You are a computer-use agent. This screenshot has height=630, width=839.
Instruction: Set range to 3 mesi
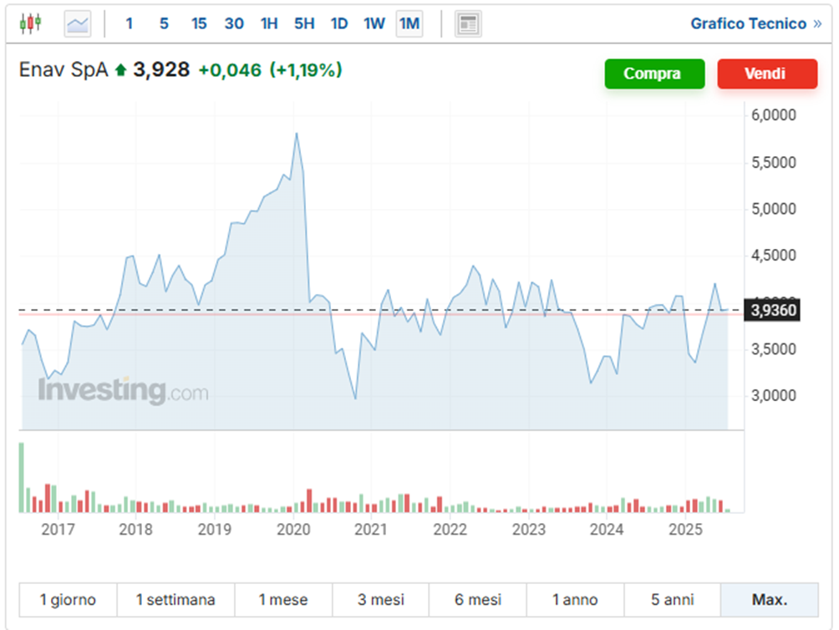[x=380, y=600]
